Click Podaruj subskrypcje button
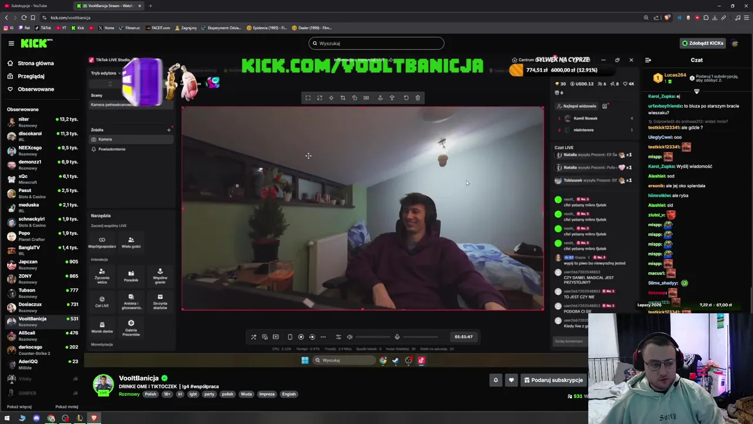Screen dimensions: 753x424 click(x=554, y=380)
